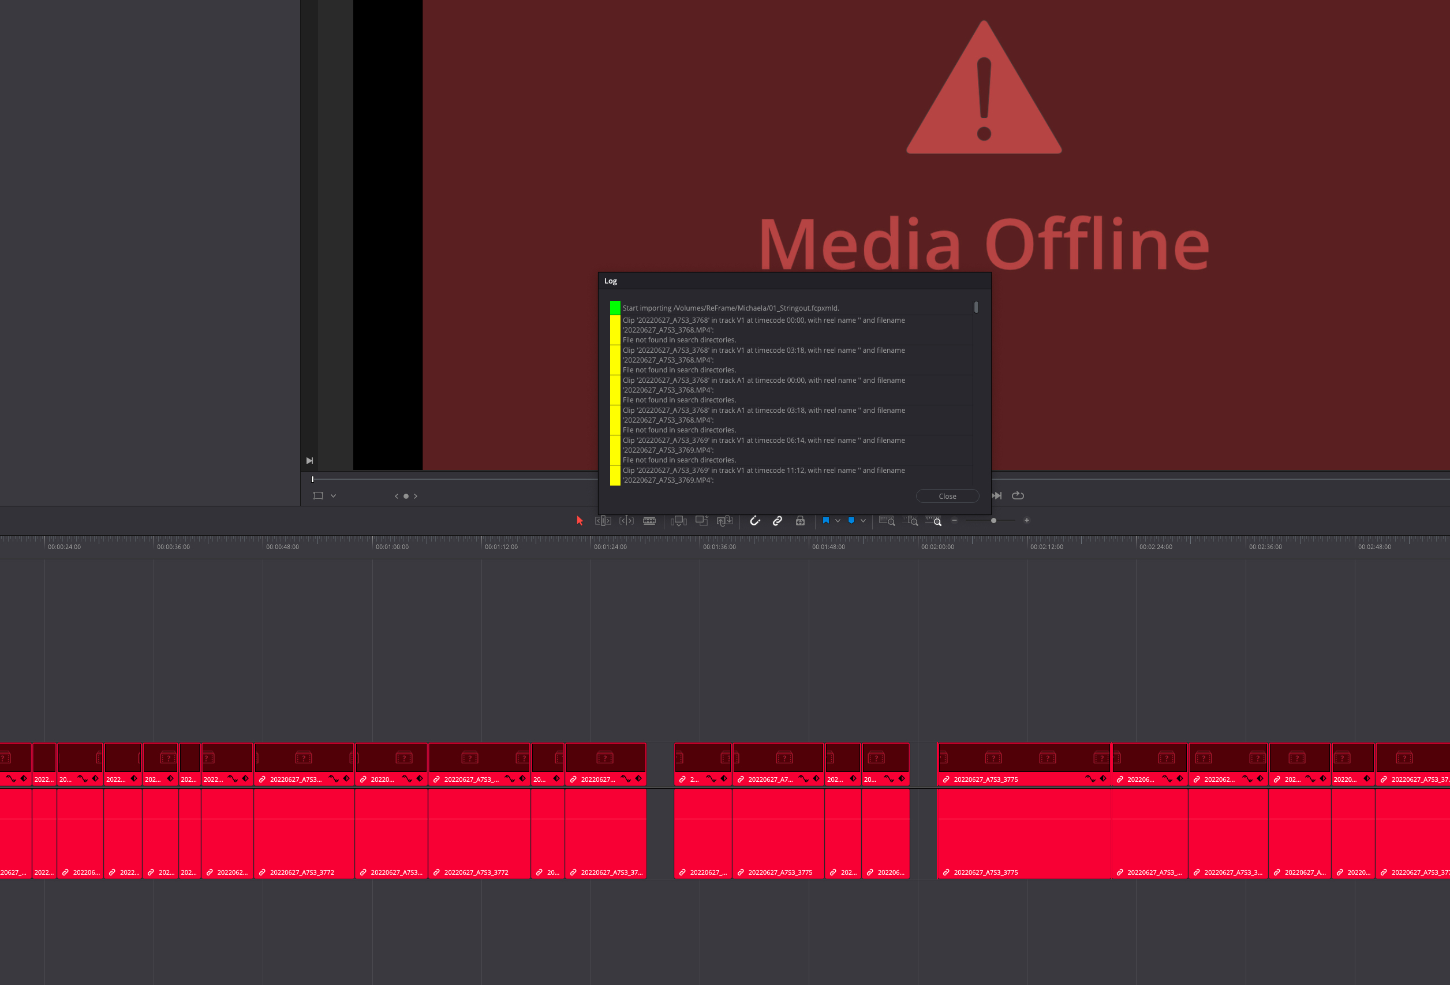Toggle Linked Selection chain icon

(778, 521)
